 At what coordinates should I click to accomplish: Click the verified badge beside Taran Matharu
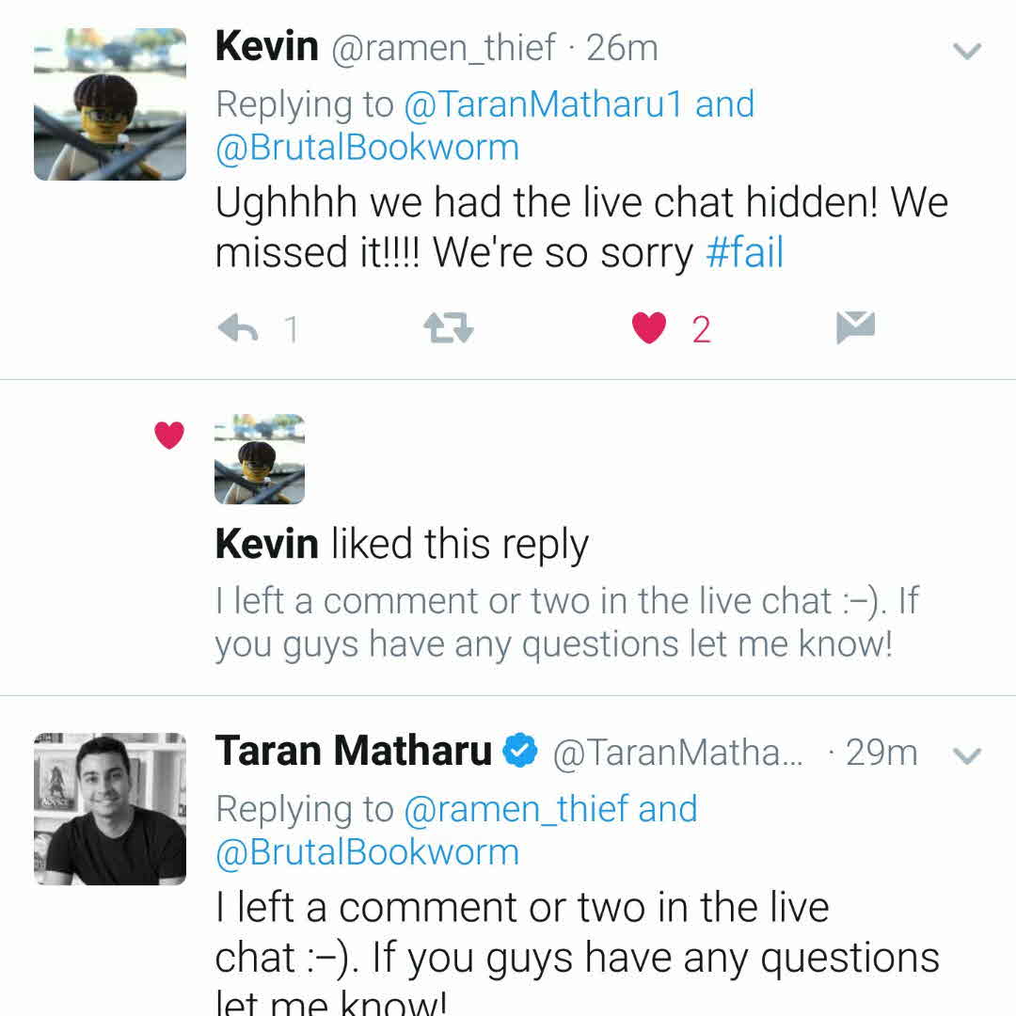click(x=519, y=752)
